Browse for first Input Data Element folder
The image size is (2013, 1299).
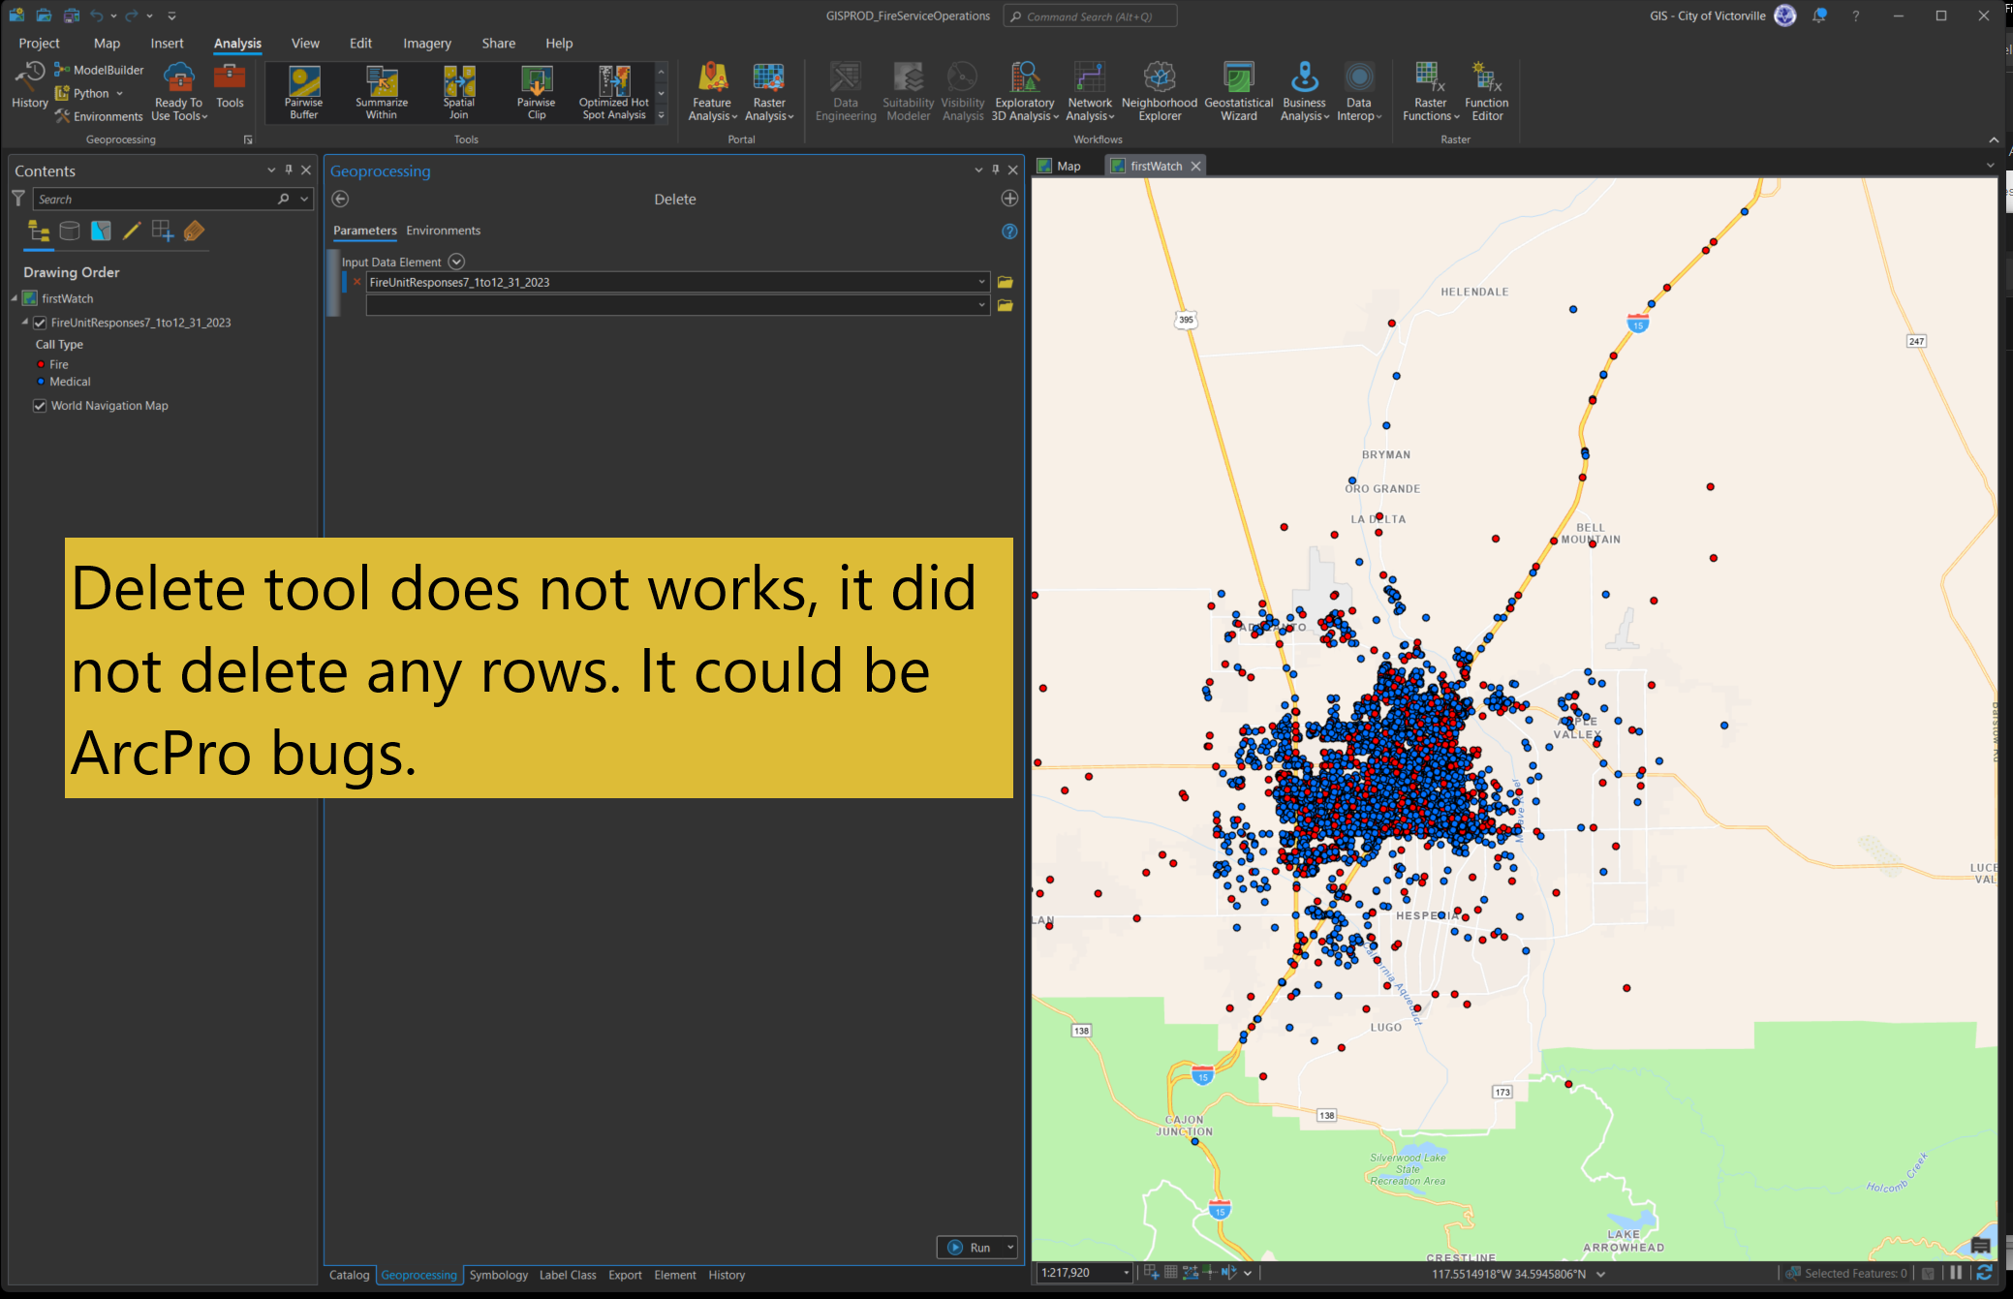pyautogui.click(x=1006, y=282)
